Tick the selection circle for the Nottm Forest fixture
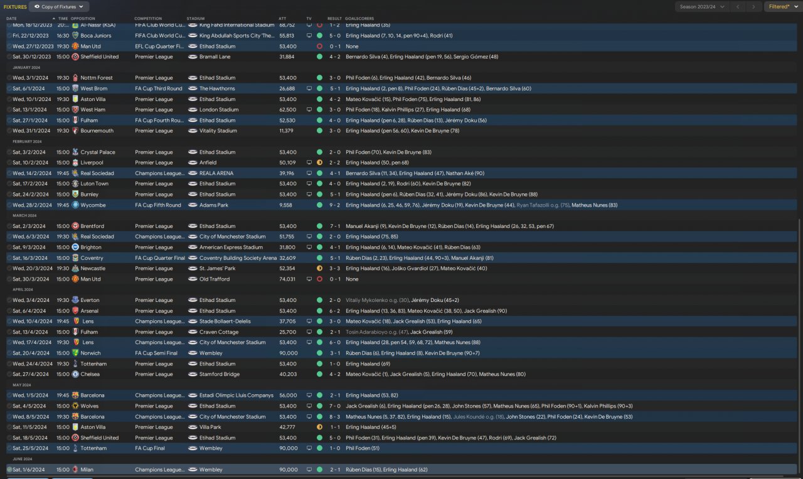Viewport: 803px width, 479px height. [x=9, y=78]
